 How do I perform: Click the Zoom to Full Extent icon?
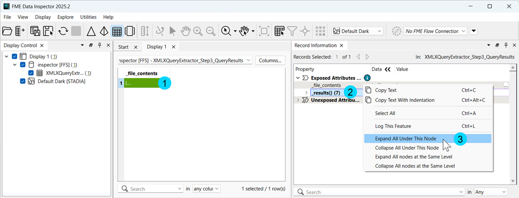click(x=264, y=31)
